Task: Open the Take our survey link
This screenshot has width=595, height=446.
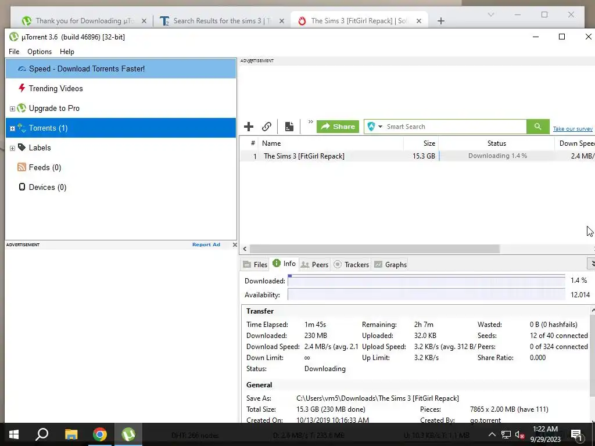Action: click(x=572, y=128)
